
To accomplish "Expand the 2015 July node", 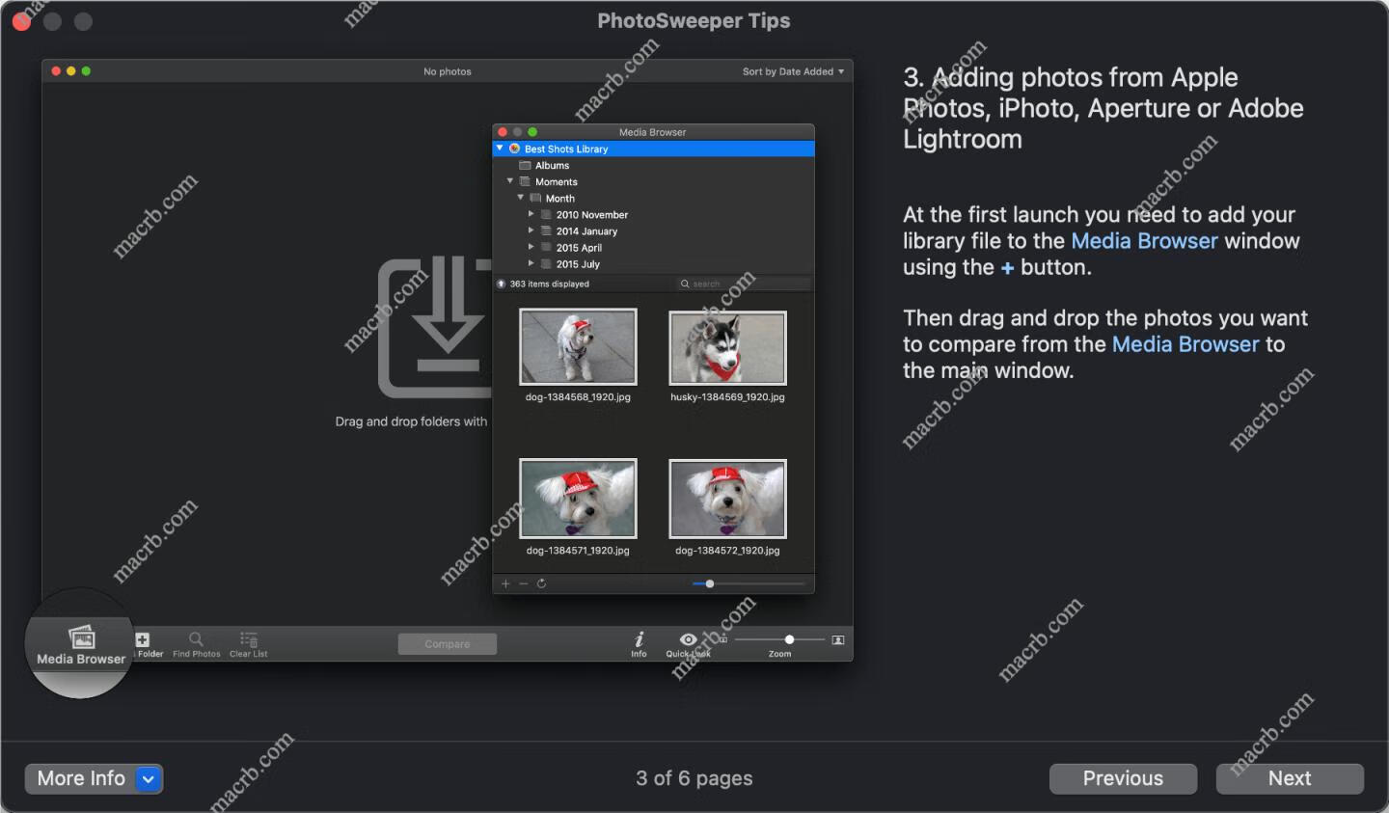I will click(x=531, y=263).
